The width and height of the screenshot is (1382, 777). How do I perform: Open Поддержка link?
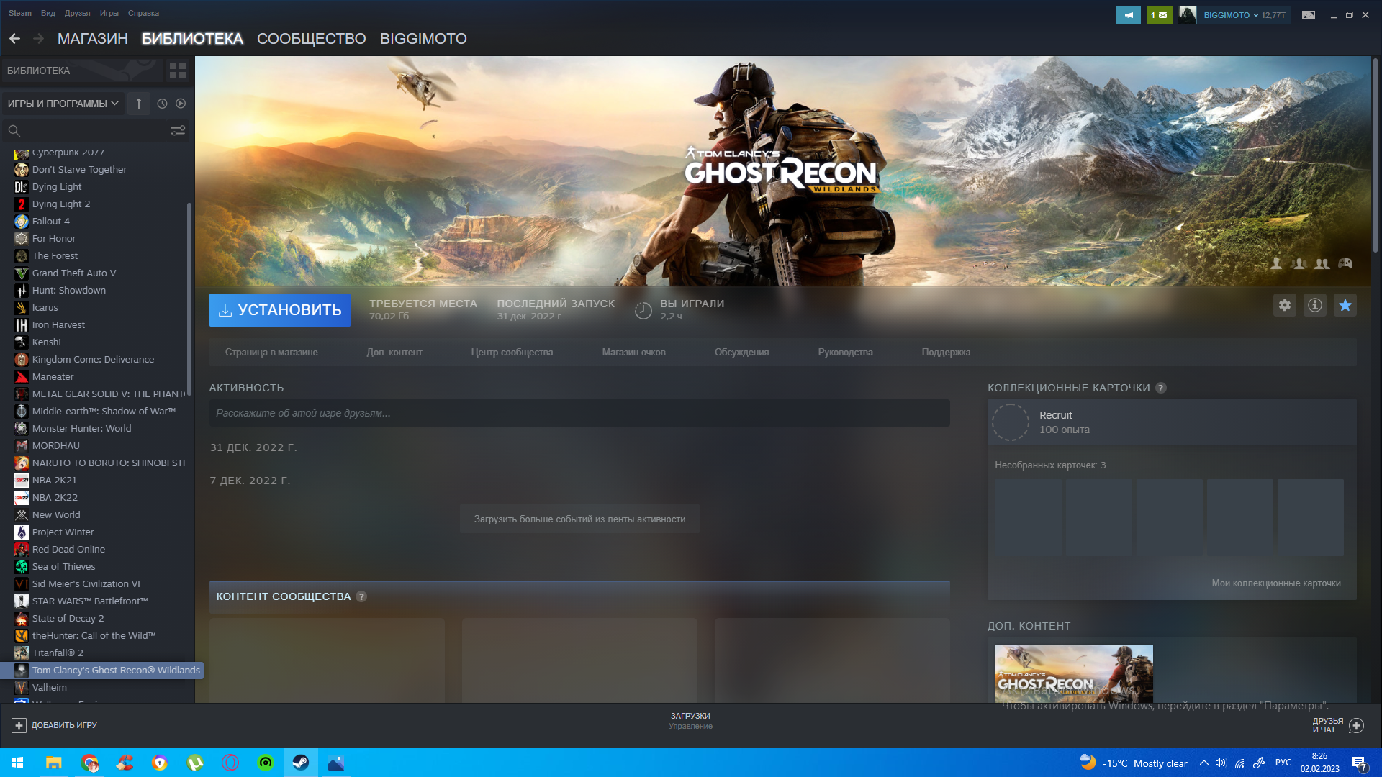947,353
